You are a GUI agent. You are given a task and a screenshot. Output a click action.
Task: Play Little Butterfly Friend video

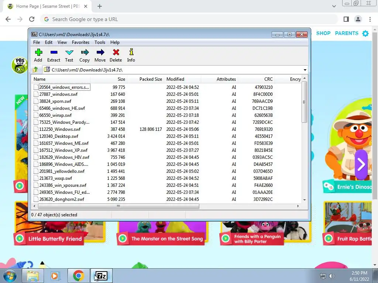[x=49, y=239]
